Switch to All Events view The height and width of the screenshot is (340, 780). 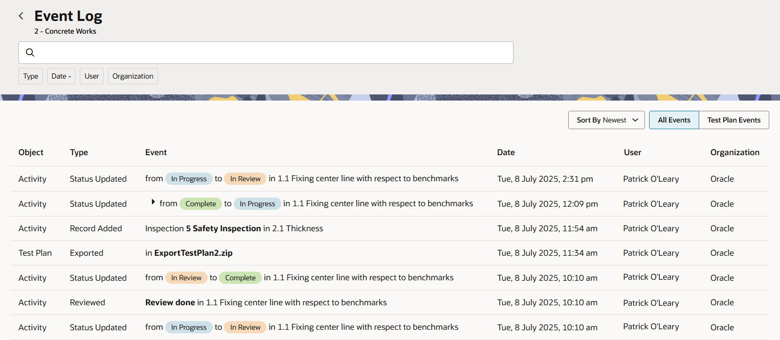(x=674, y=120)
